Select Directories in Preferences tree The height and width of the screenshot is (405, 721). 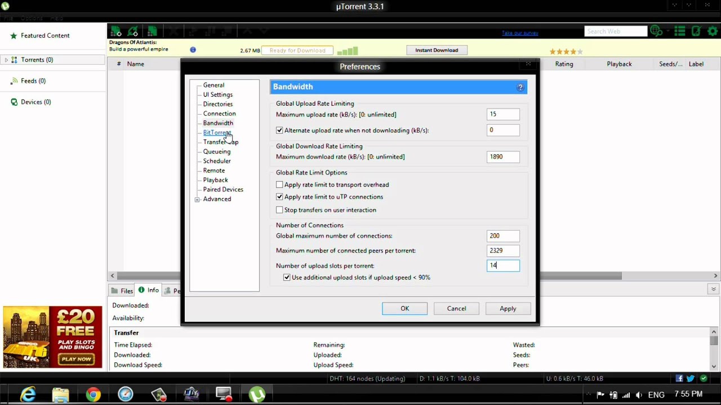[217, 104]
